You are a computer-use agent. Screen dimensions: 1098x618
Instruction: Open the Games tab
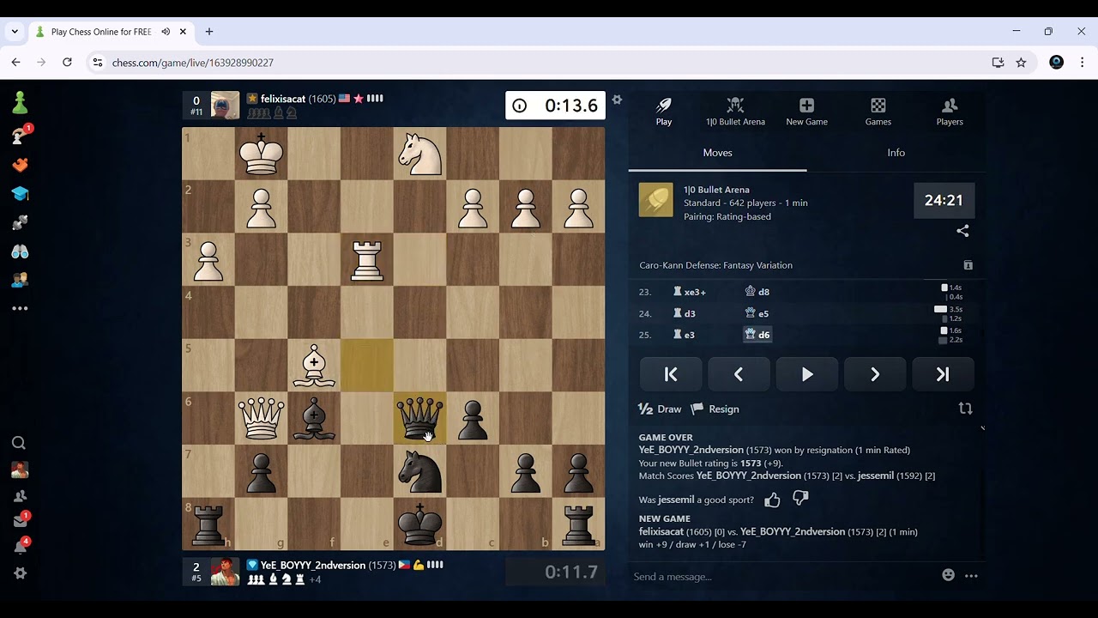878,112
